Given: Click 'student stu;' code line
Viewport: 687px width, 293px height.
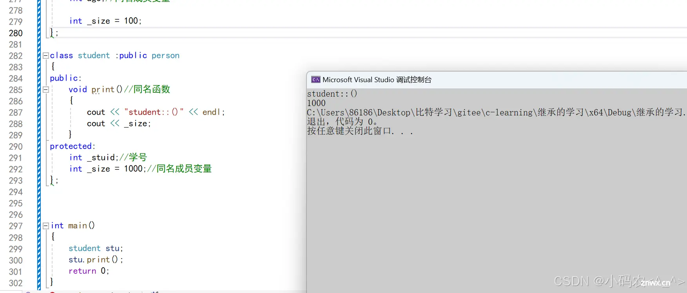Looking at the screenshot, I should click(96, 248).
